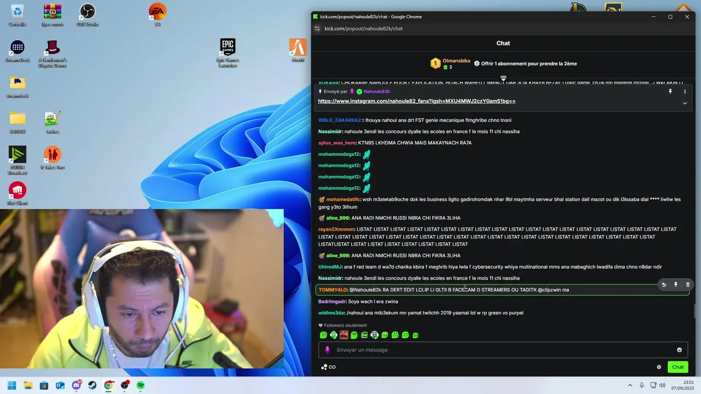Launch NVIDIA Broadcast desktop shortcut
Image resolution: width=701 pixels, height=394 pixels.
(18, 160)
